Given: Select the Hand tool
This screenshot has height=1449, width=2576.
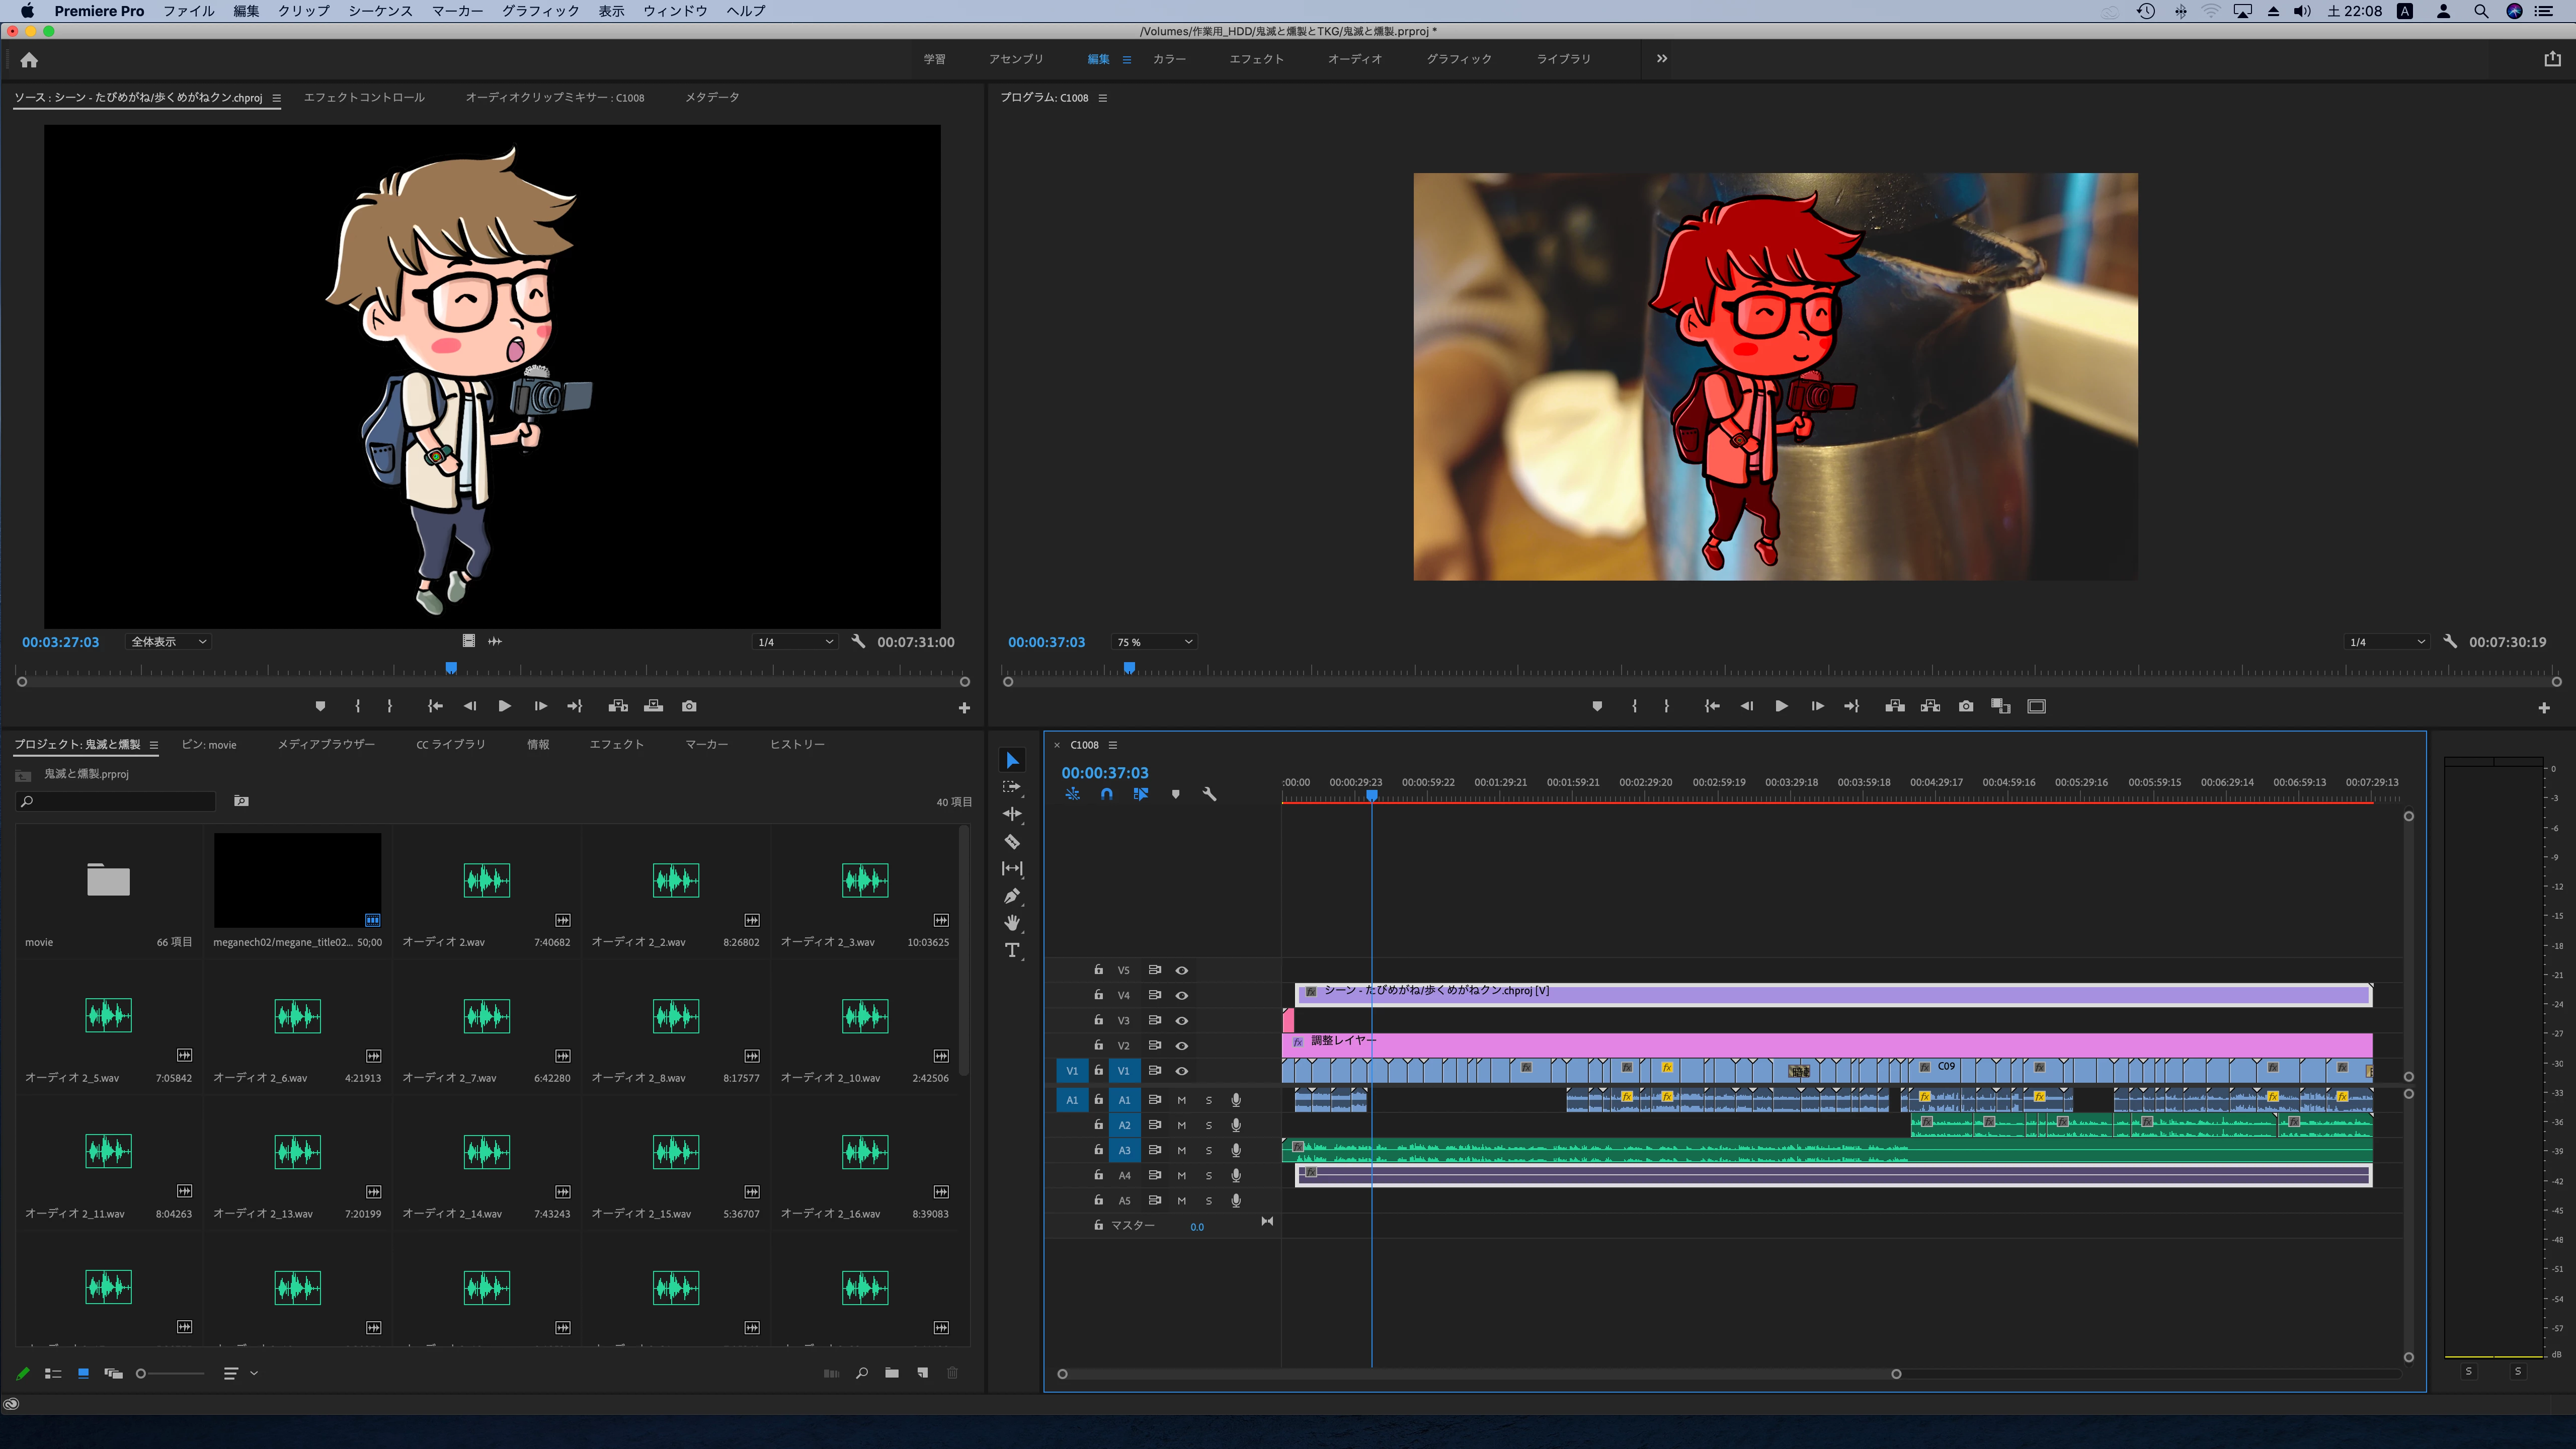Looking at the screenshot, I should click(x=1012, y=922).
